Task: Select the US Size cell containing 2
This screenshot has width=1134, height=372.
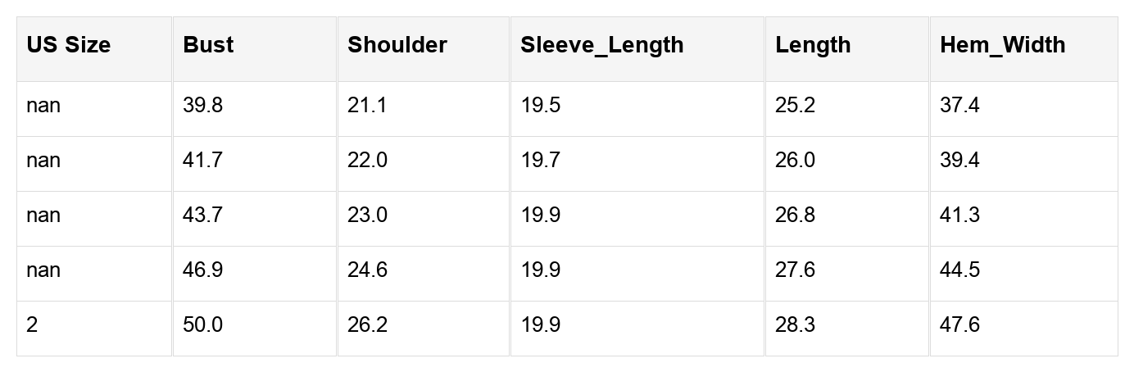Action: tap(32, 325)
